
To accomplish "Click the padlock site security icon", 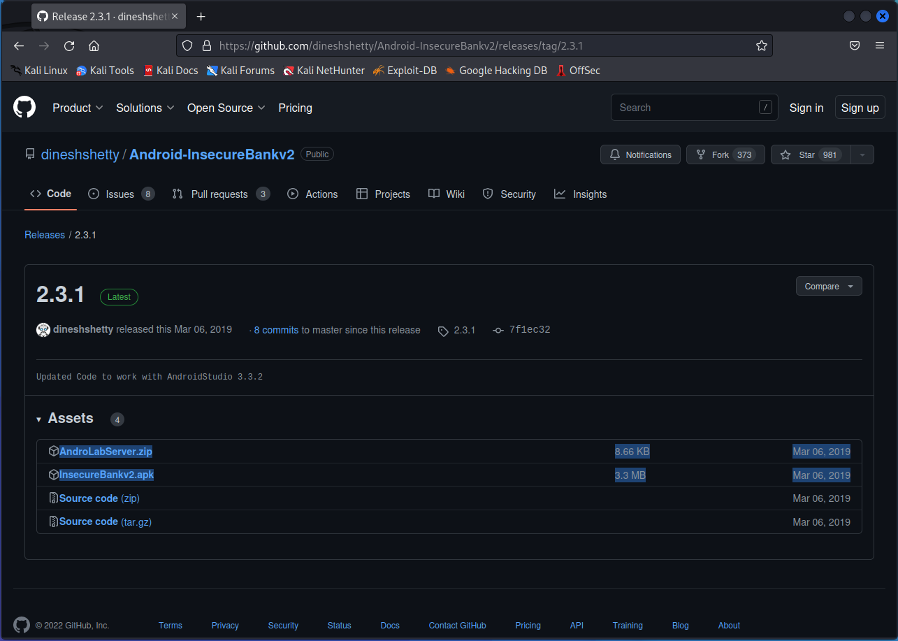I will [206, 46].
